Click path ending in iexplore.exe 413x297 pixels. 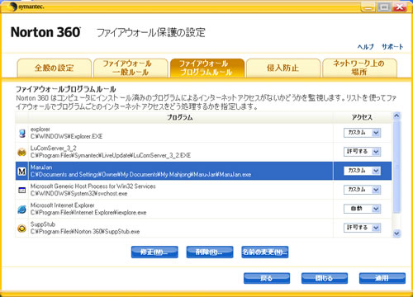(x=88, y=213)
